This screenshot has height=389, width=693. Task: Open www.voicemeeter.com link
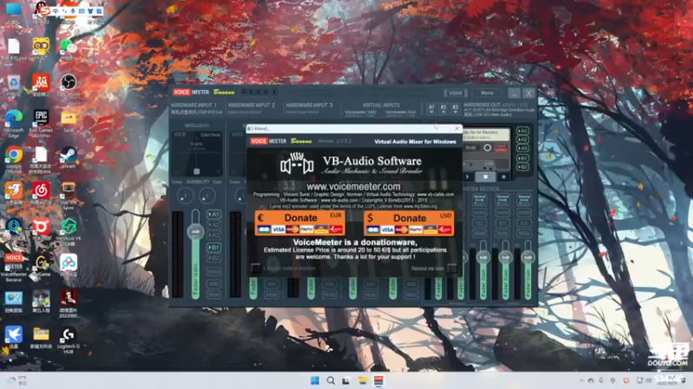point(353,187)
